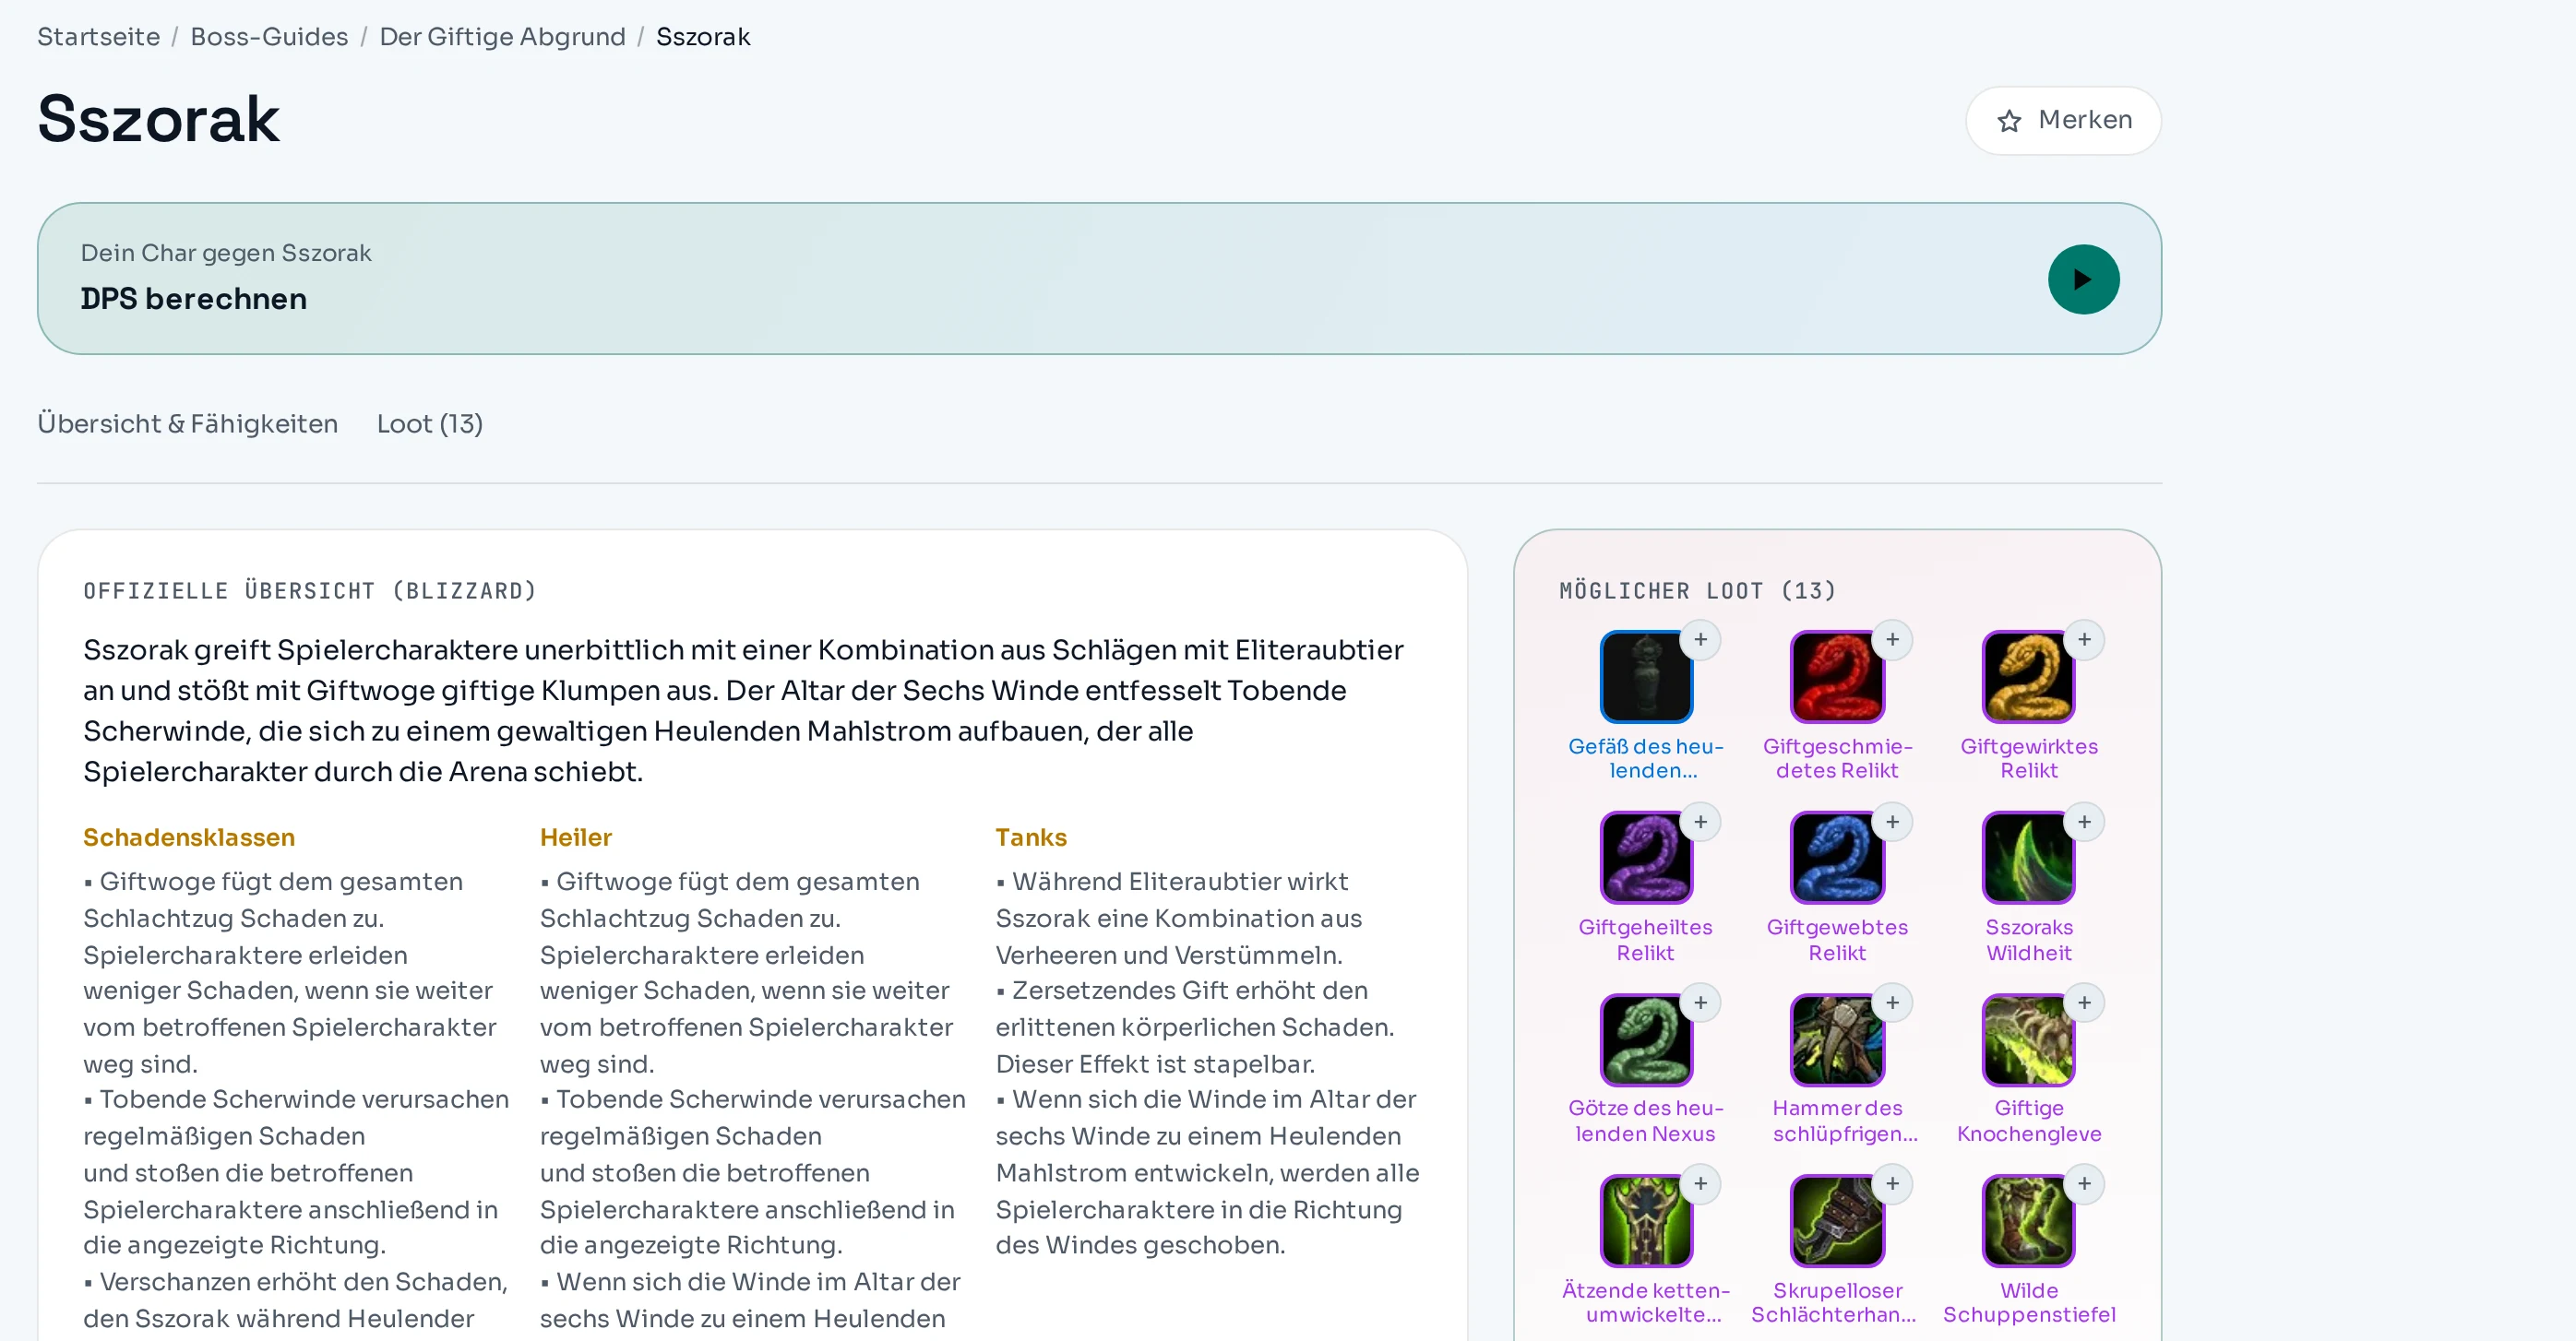Add Giftgewirktes Relikt via plus button

(2084, 639)
